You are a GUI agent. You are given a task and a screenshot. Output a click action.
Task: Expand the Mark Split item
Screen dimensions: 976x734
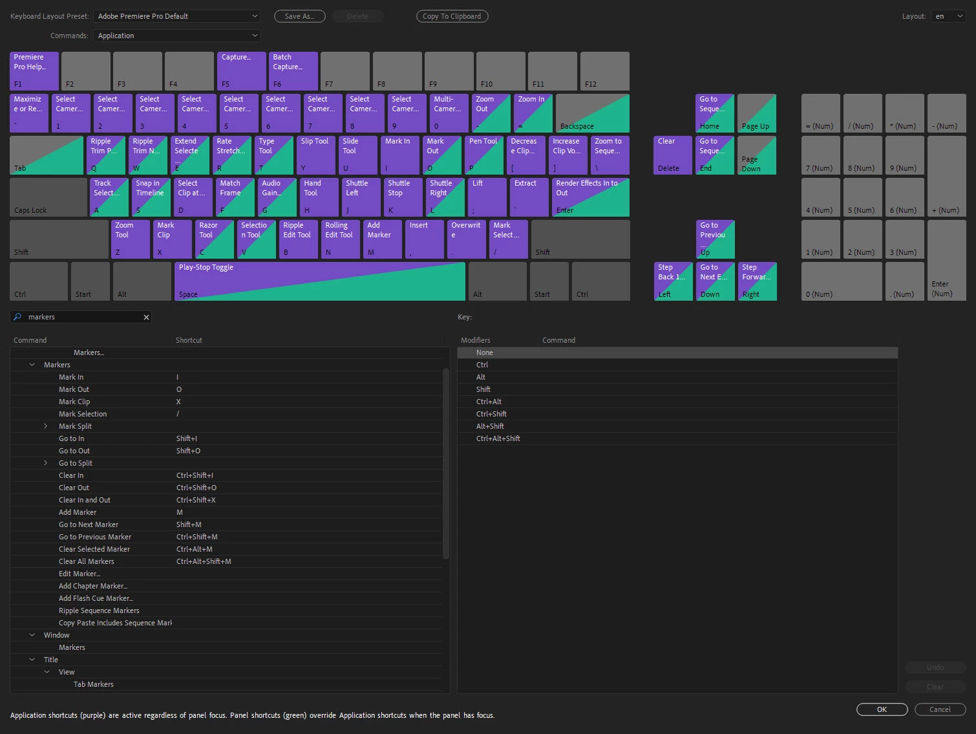(46, 426)
